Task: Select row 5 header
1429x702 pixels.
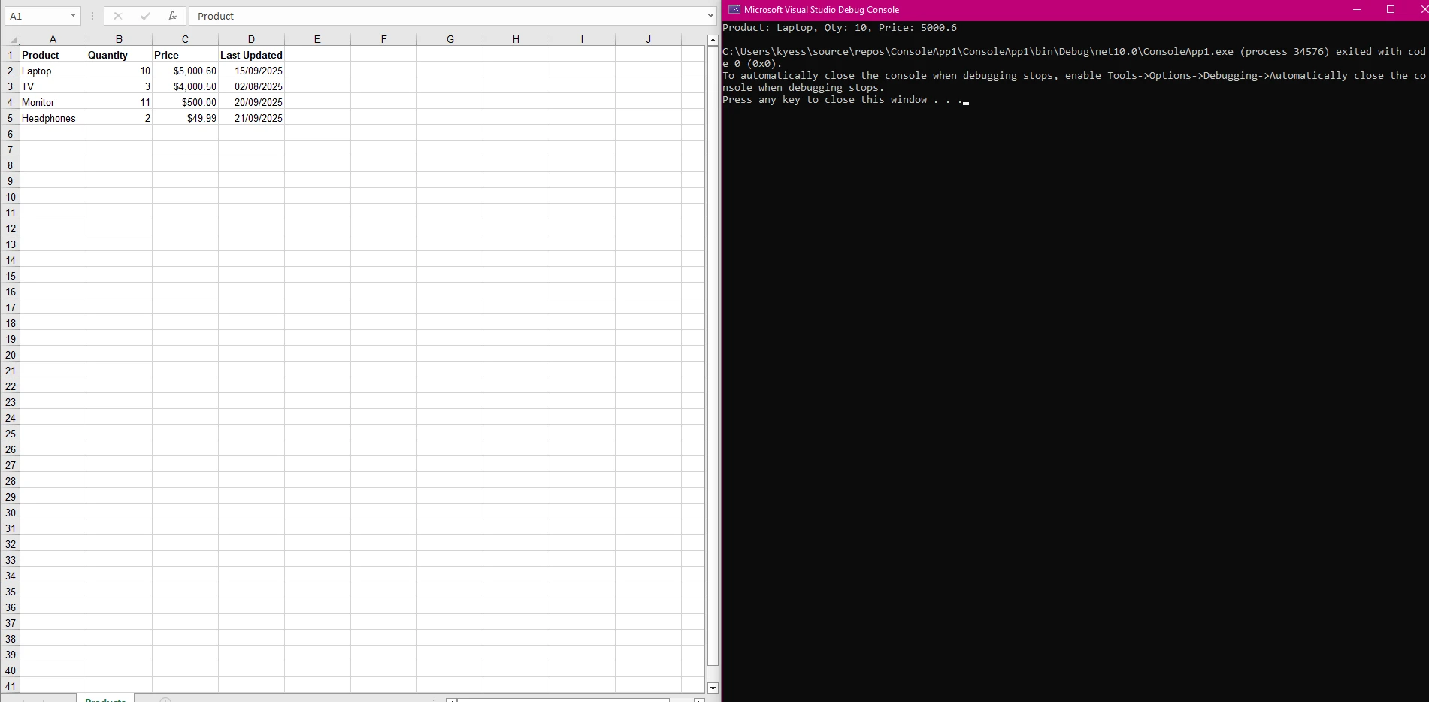Action: [11, 118]
